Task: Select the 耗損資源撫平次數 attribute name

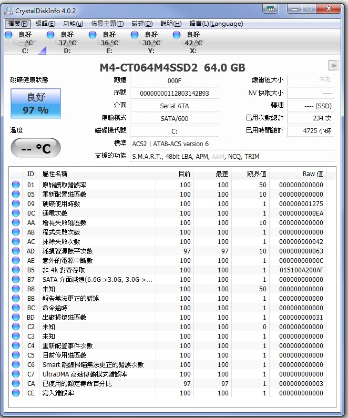Action: pyautogui.click(x=68, y=251)
